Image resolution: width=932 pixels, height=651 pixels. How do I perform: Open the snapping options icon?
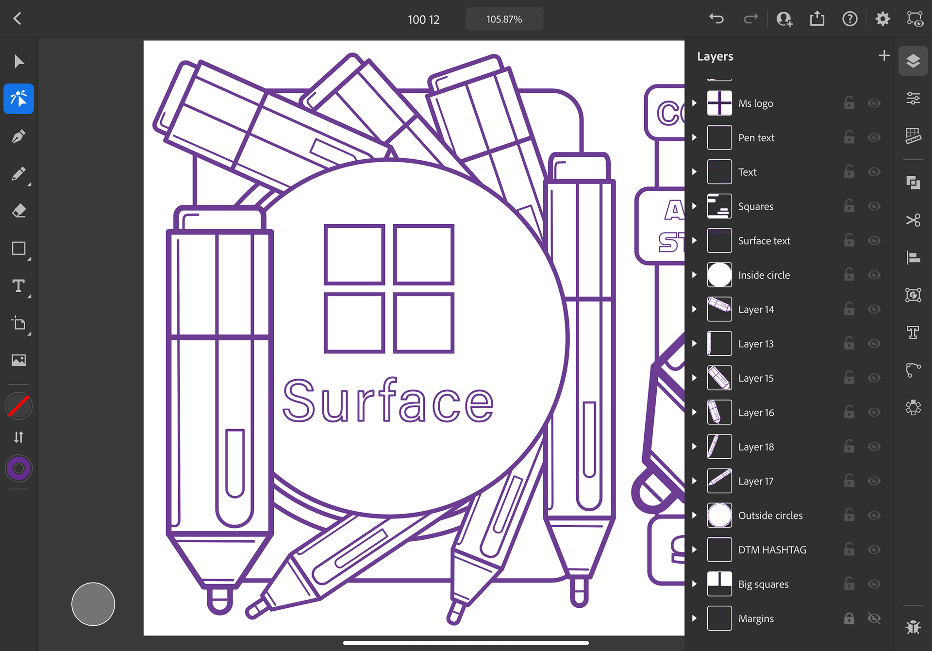pos(915,19)
